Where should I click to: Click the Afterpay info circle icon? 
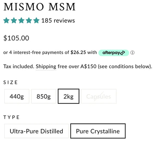click(132, 53)
